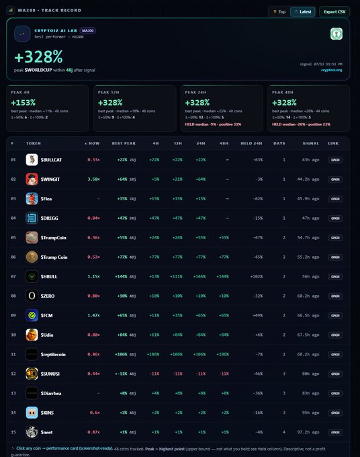The image size is (360, 457).
Task: Open the $KINS token icon
Action: [32, 413]
